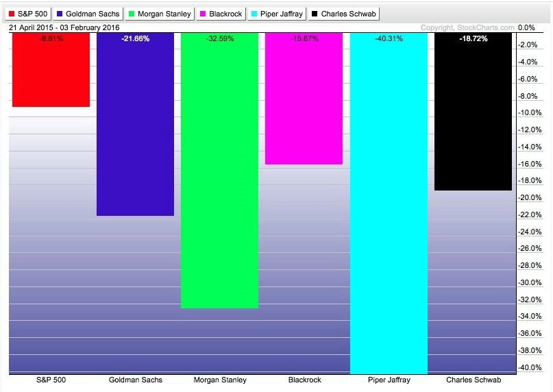Click the S&P 500 x-axis label
Screen dimensions: 553x392
pyautogui.click(x=51, y=380)
